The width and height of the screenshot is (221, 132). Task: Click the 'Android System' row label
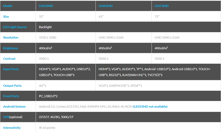(14, 107)
